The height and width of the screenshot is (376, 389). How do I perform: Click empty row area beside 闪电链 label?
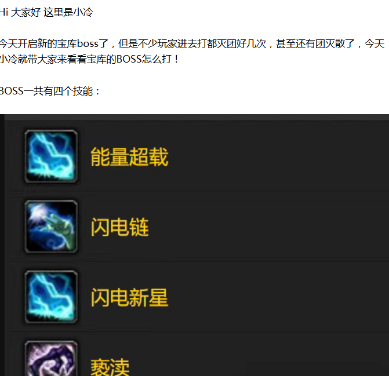click(x=269, y=227)
